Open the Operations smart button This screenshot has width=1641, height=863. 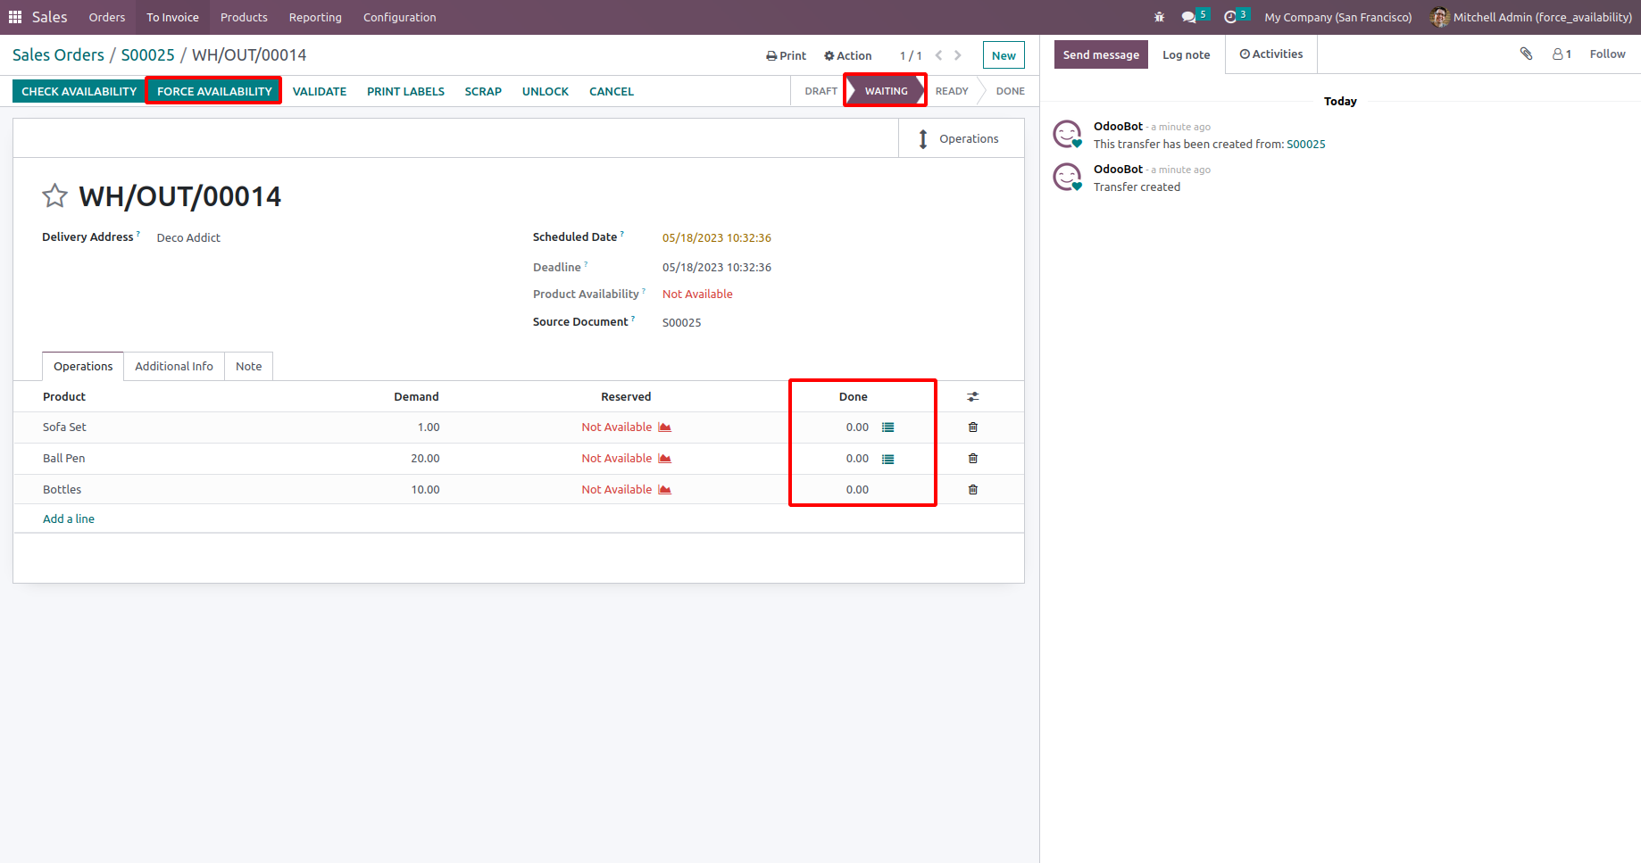961,138
